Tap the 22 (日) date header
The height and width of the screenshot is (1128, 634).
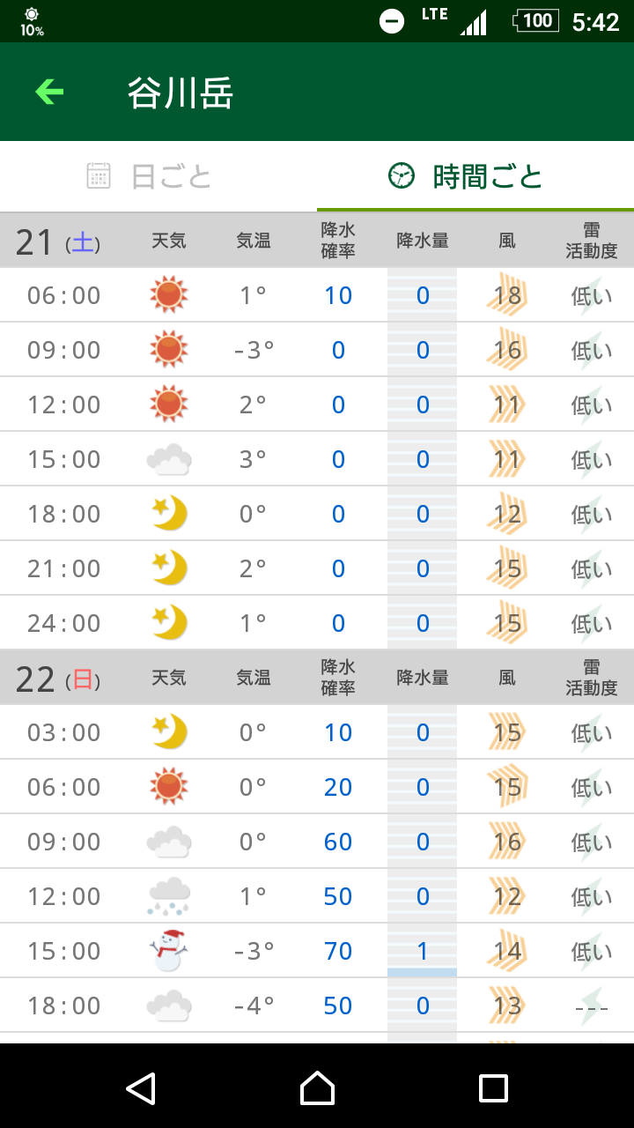pyautogui.click(x=58, y=679)
